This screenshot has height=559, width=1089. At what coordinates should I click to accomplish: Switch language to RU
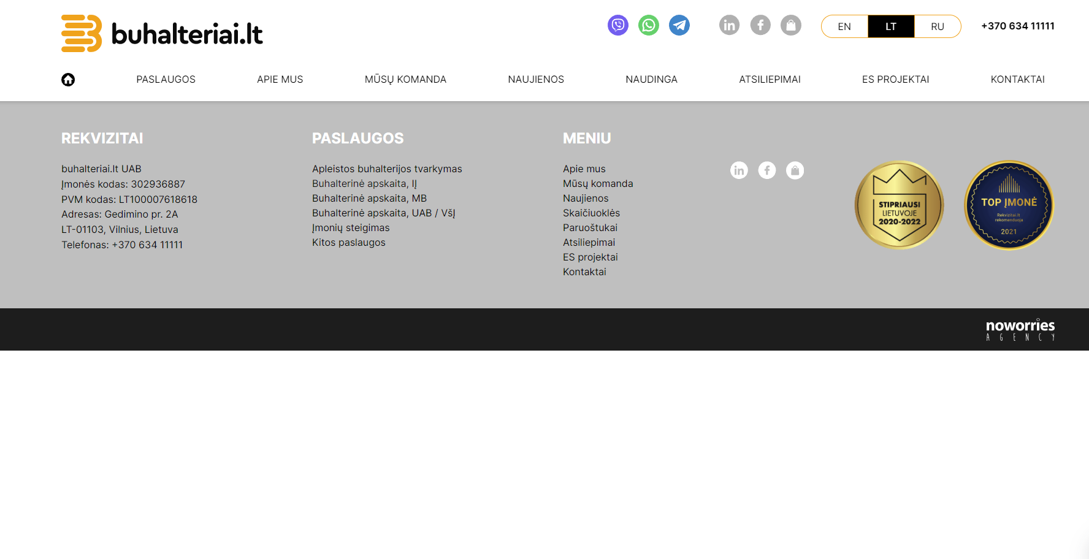937,26
